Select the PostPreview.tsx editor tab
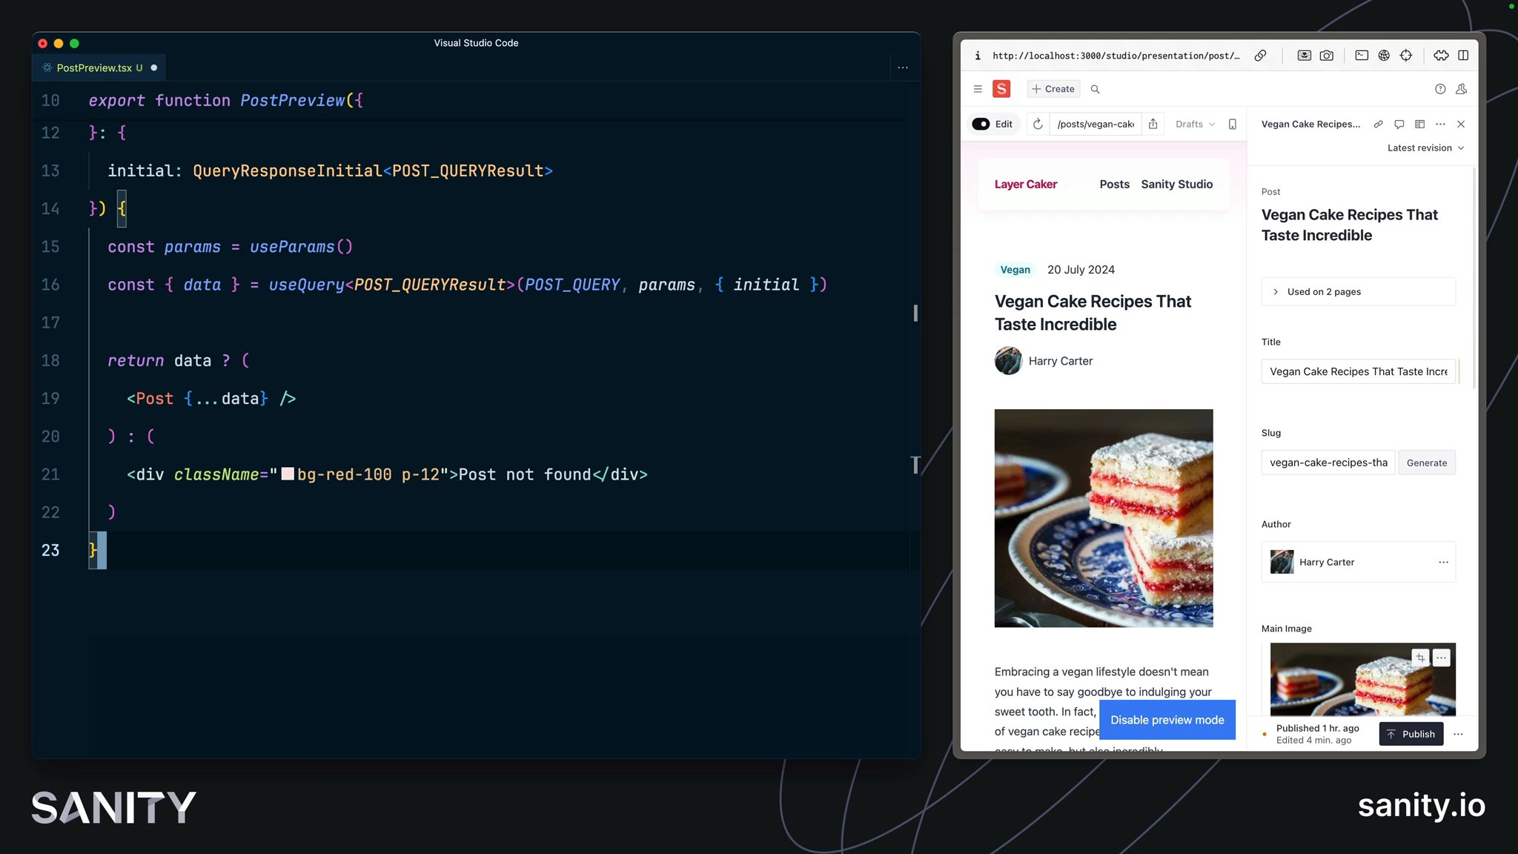Screen dimensions: 1518x854 pos(99,67)
